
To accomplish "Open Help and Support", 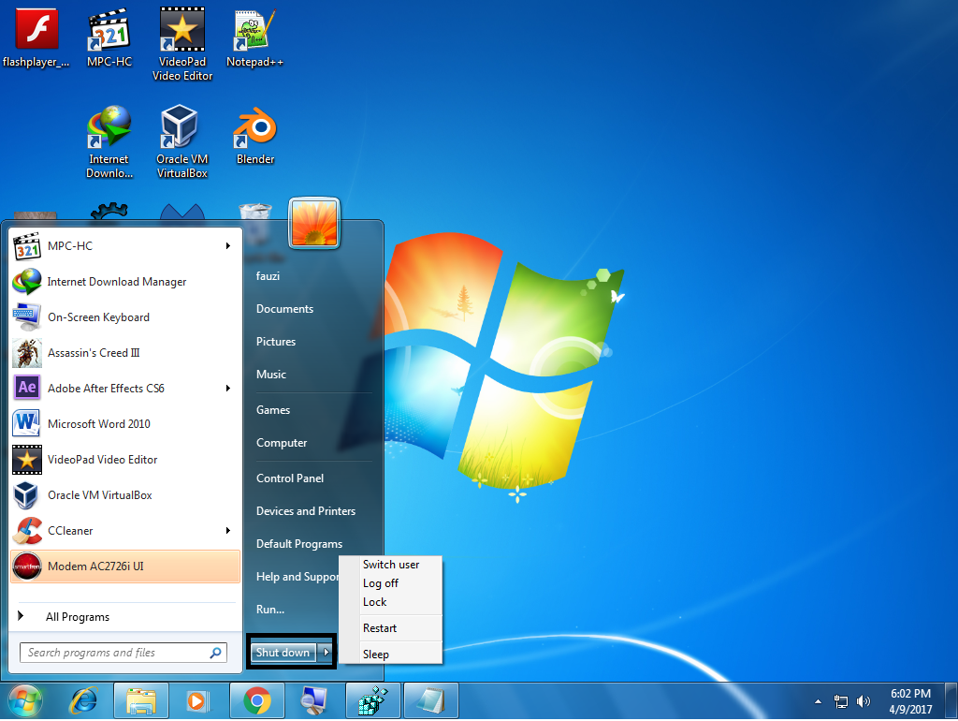I will tap(297, 577).
